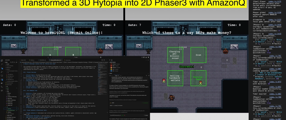
Task: Click the QuizNPCInteraction.js file chip in chat
Action: pyautogui.click(x=116, y=115)
